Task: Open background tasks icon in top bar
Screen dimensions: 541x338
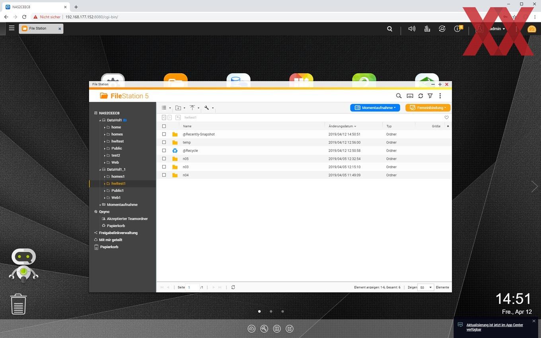Action: pos(427,29)
